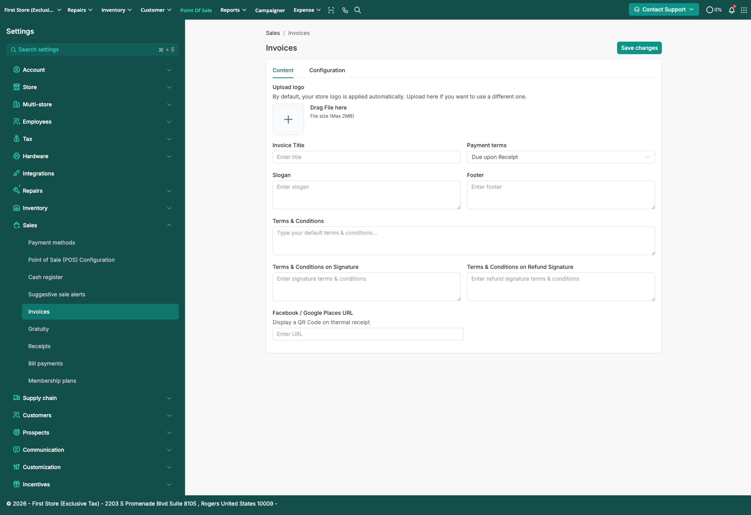Expand the Account settings section

click(169, 70)
